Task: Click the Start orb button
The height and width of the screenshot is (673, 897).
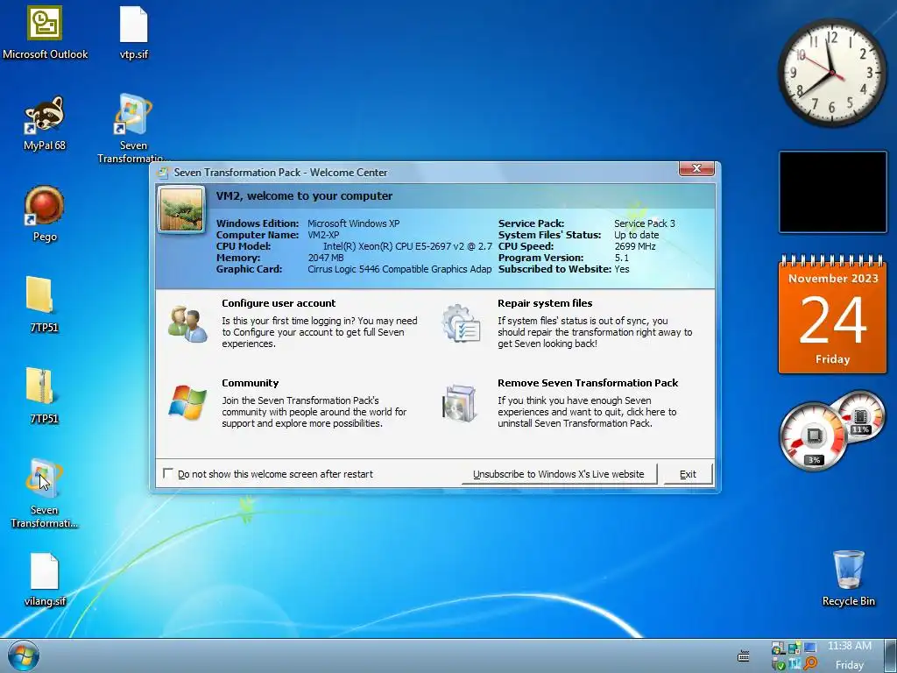Action: 24,655
